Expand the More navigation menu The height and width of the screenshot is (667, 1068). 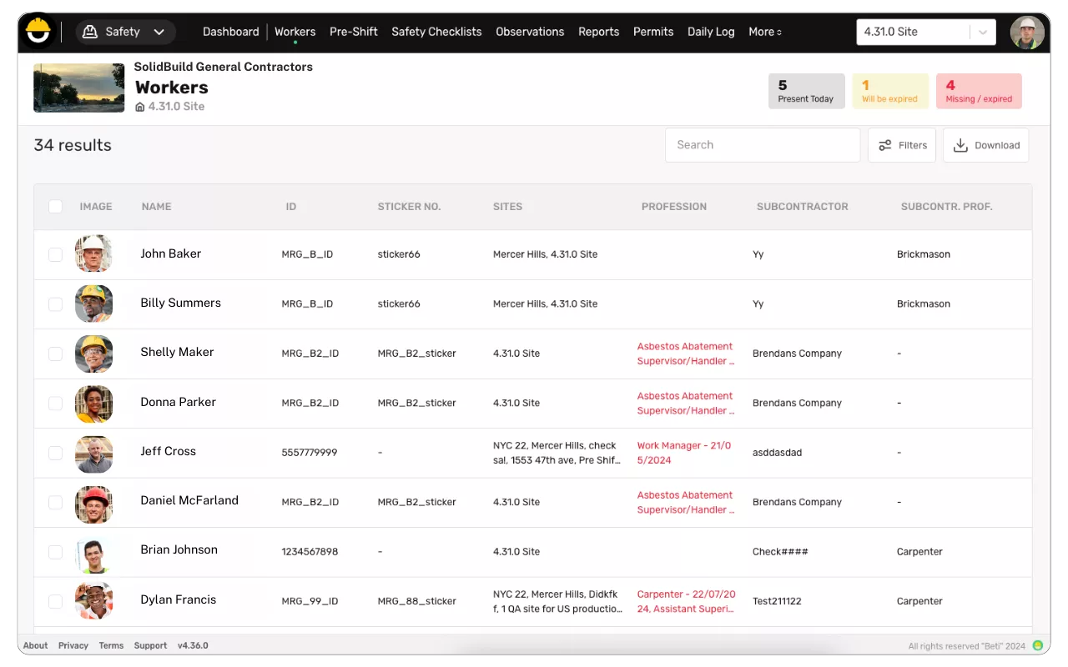pyautogui.click(x=764, y=32)
